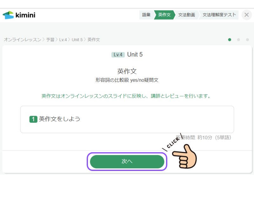Click the Lv.4 breadcrumb link
The height and width of the screenshot is (203, 254).
(x=63, y=40)
